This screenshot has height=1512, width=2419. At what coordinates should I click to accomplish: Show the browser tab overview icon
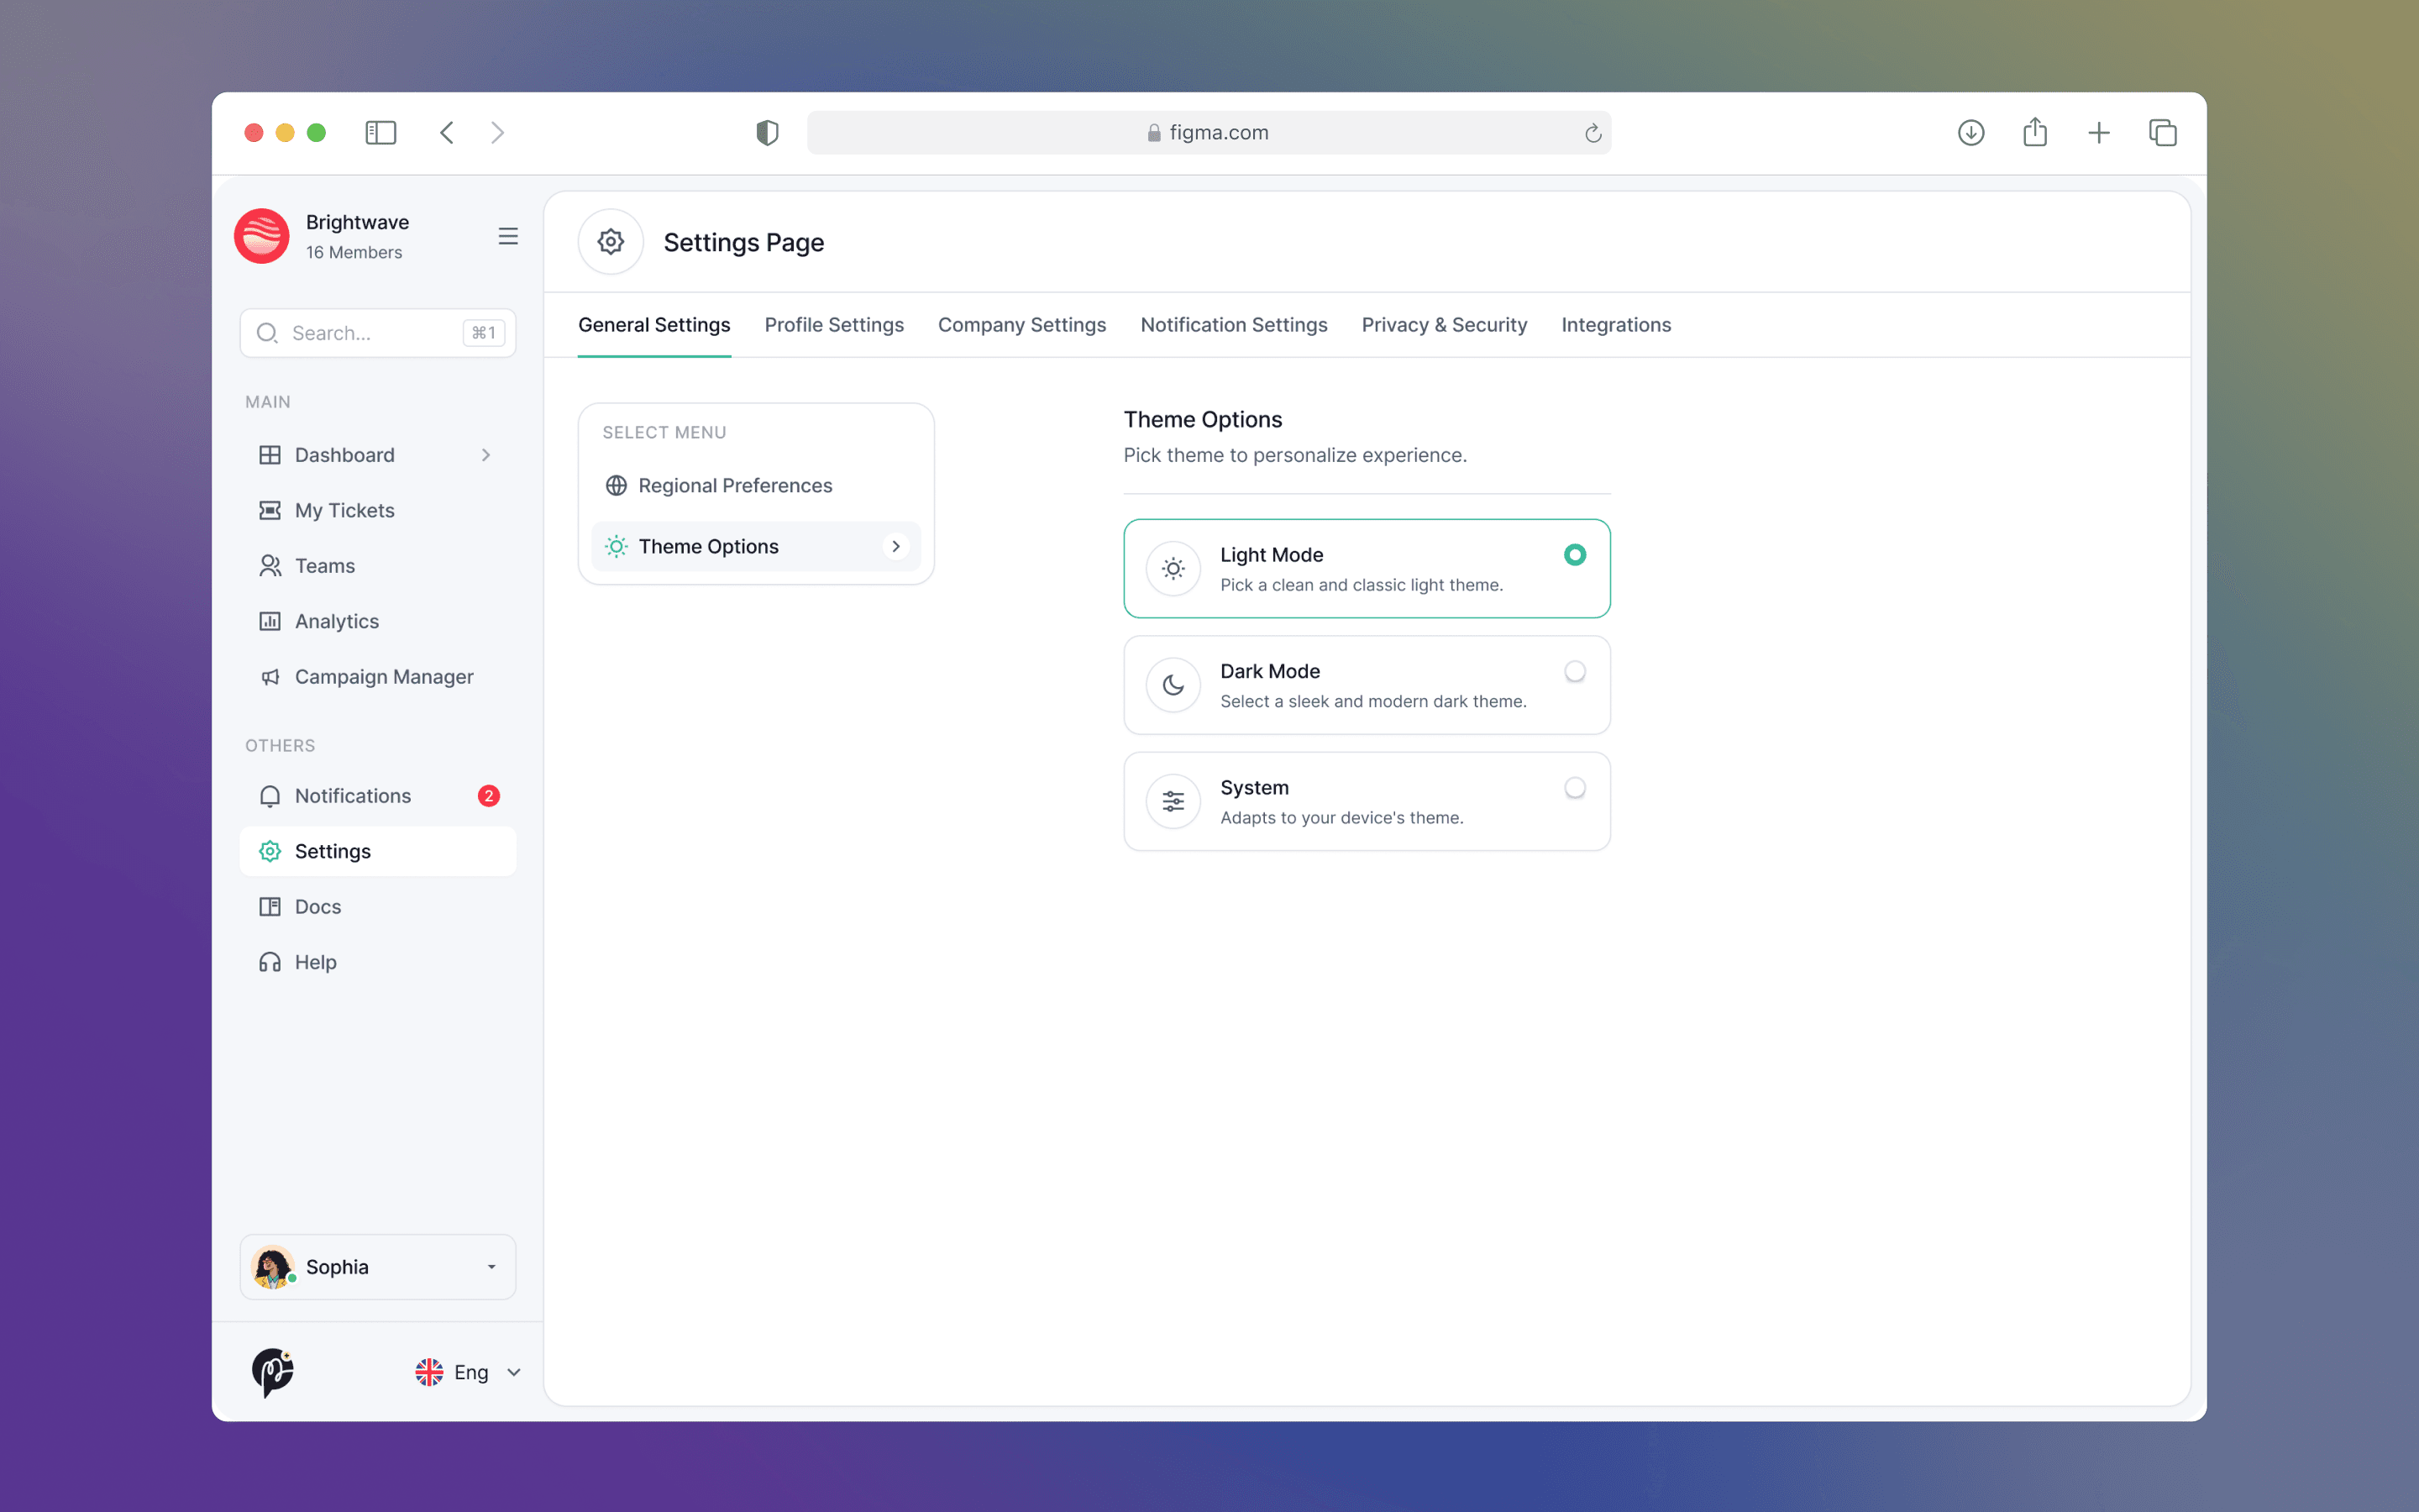(2163, 133)
